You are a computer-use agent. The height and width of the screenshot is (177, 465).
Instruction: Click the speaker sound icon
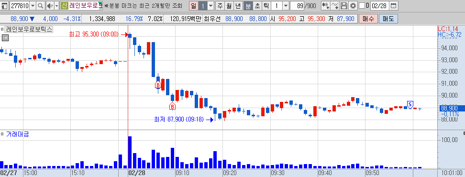point(50,6)
